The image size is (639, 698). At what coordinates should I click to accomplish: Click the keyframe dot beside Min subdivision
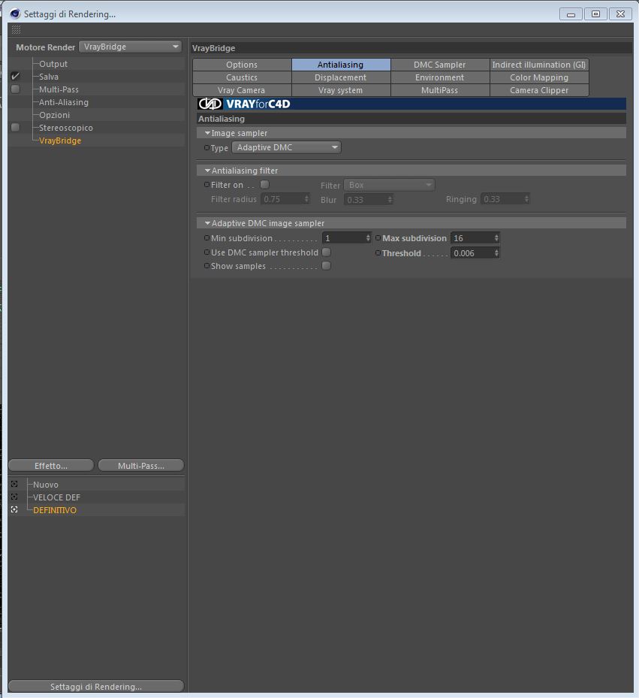pyautogui.click(x=206, y=238)
